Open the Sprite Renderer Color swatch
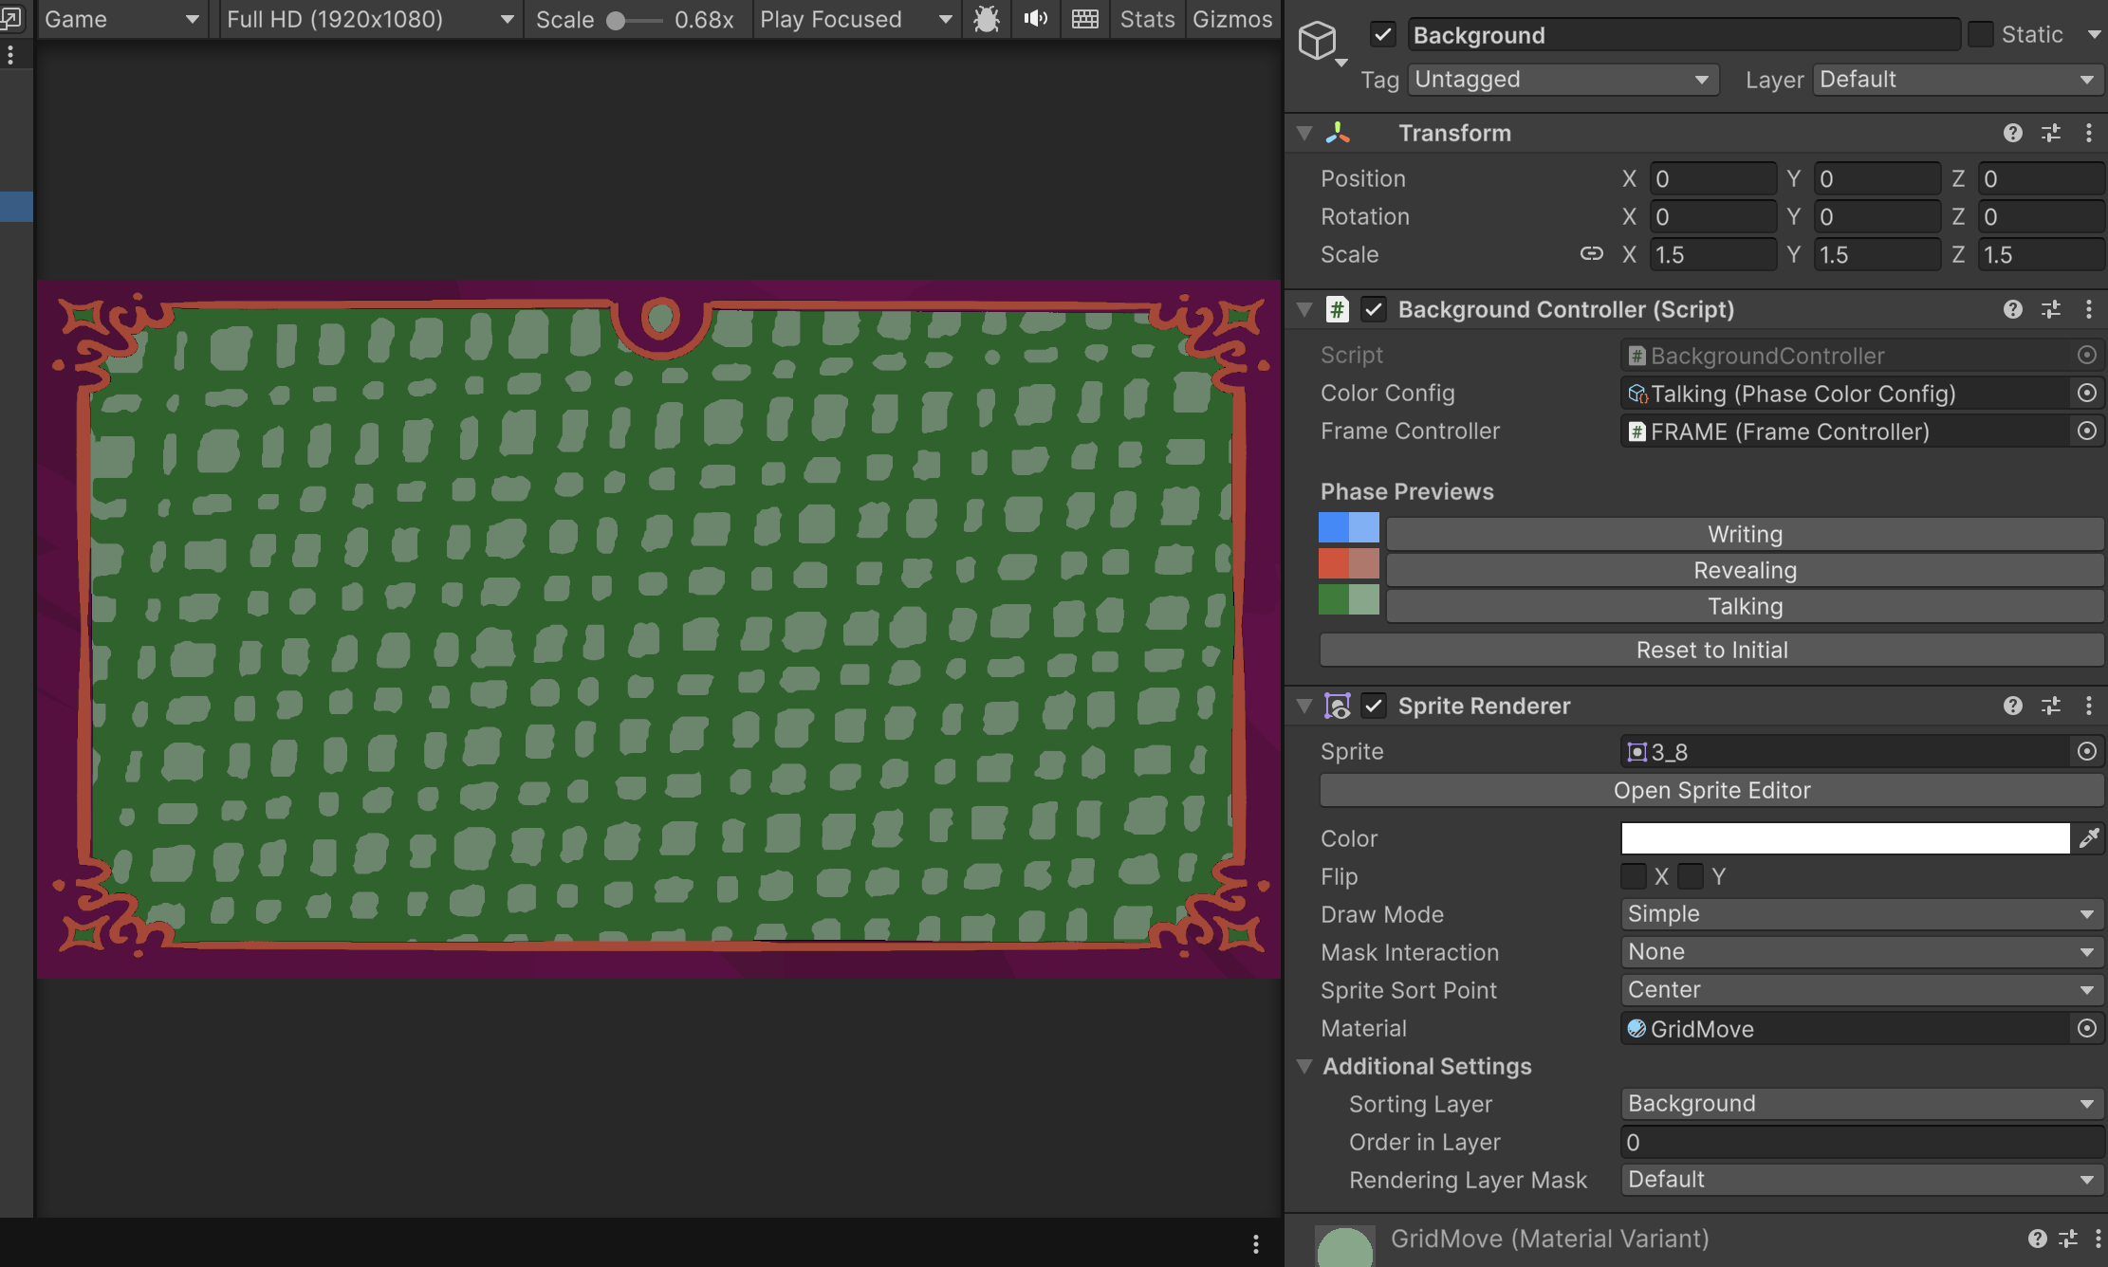2108x1267 pixels. point(1845,838)
